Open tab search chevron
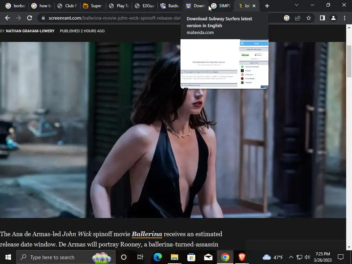The image size is (352, 264). 297,5
